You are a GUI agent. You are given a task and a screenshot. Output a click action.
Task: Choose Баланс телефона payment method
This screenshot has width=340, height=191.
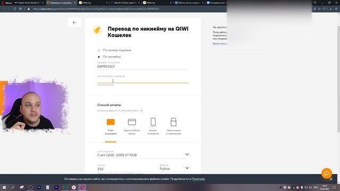pyautogui.click(x=153, y=127)
